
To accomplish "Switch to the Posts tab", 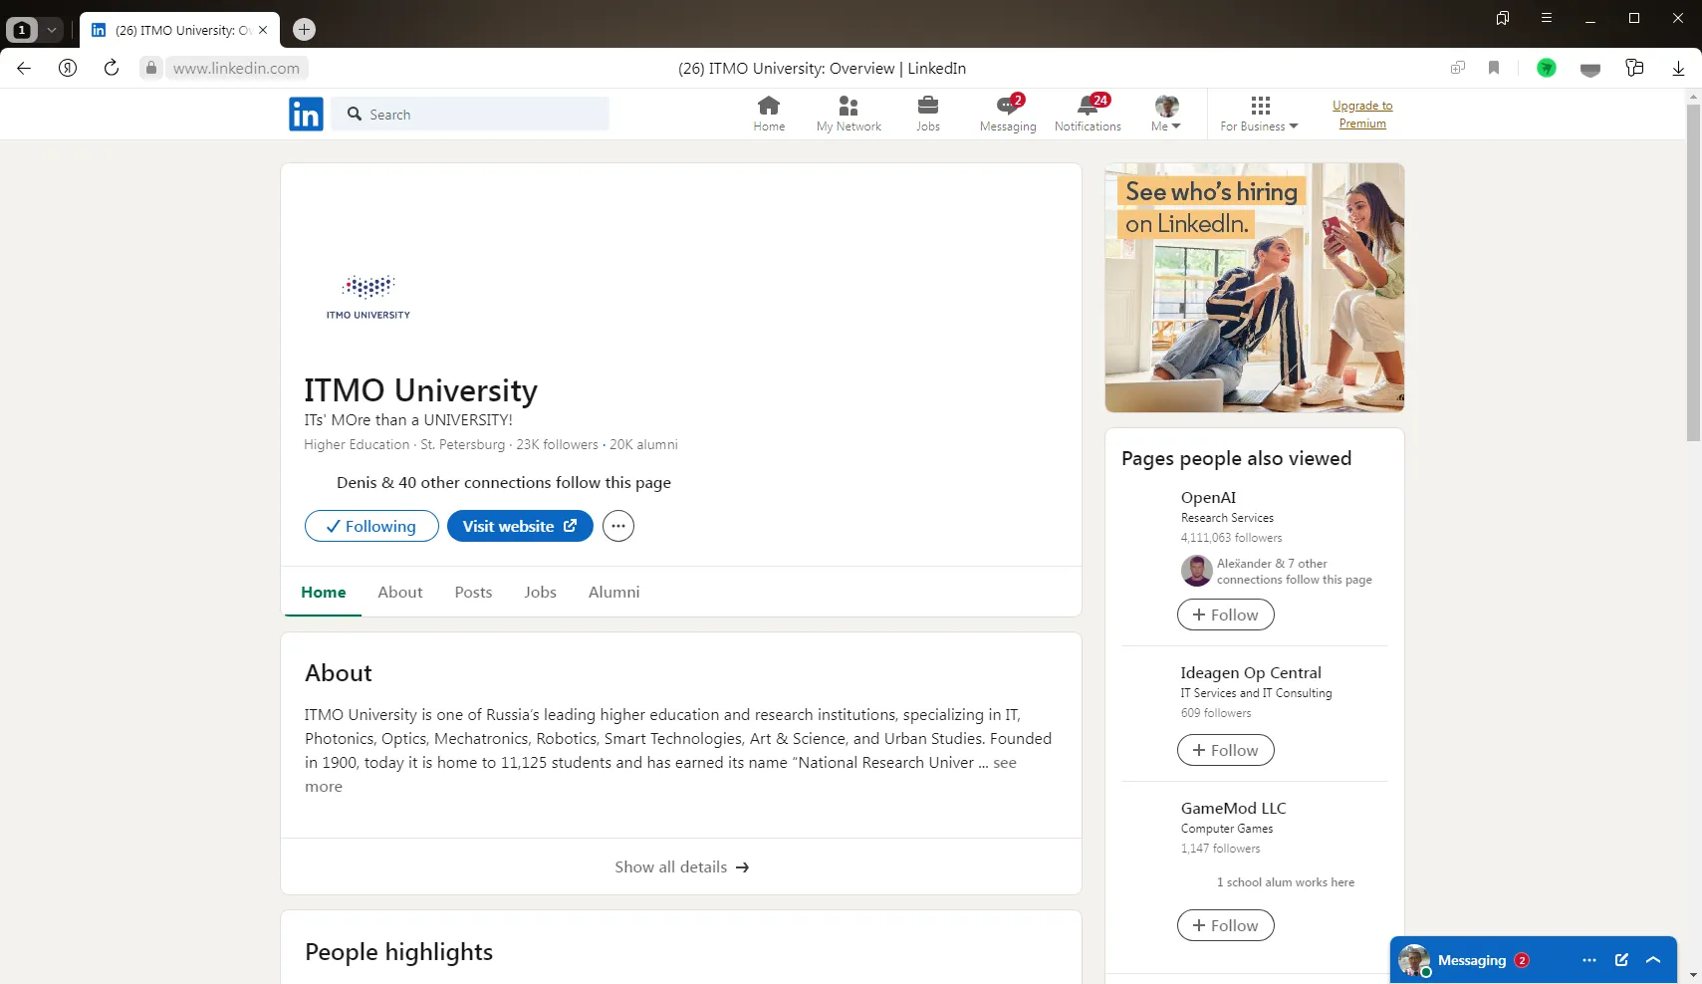I will click(473, 592).
